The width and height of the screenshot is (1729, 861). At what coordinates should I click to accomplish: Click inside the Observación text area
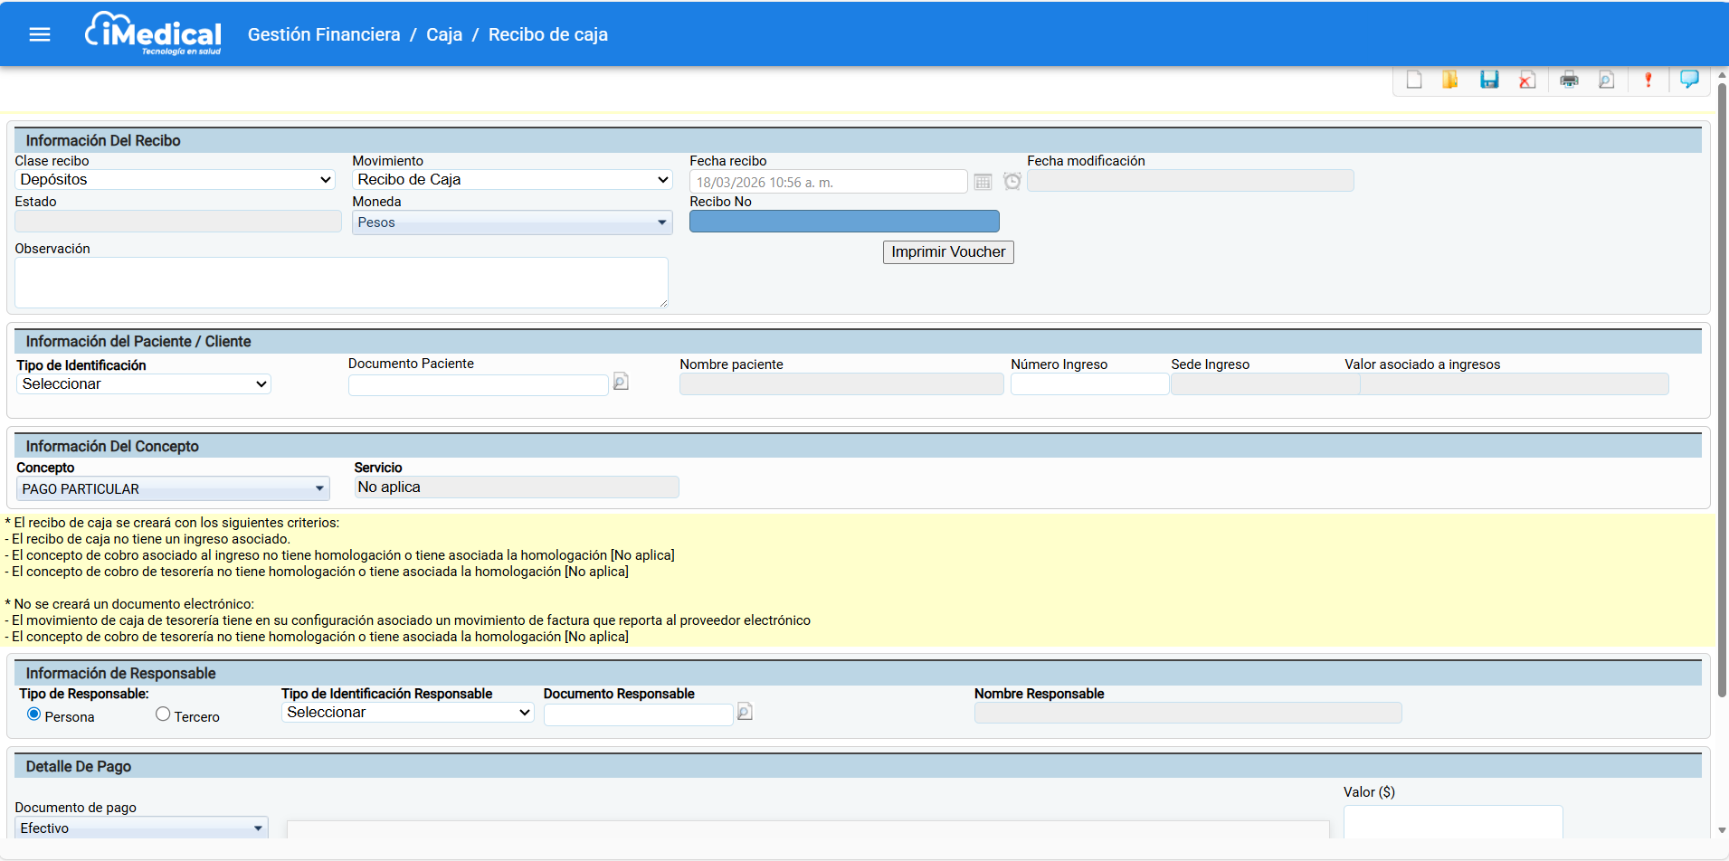point(341,282)
